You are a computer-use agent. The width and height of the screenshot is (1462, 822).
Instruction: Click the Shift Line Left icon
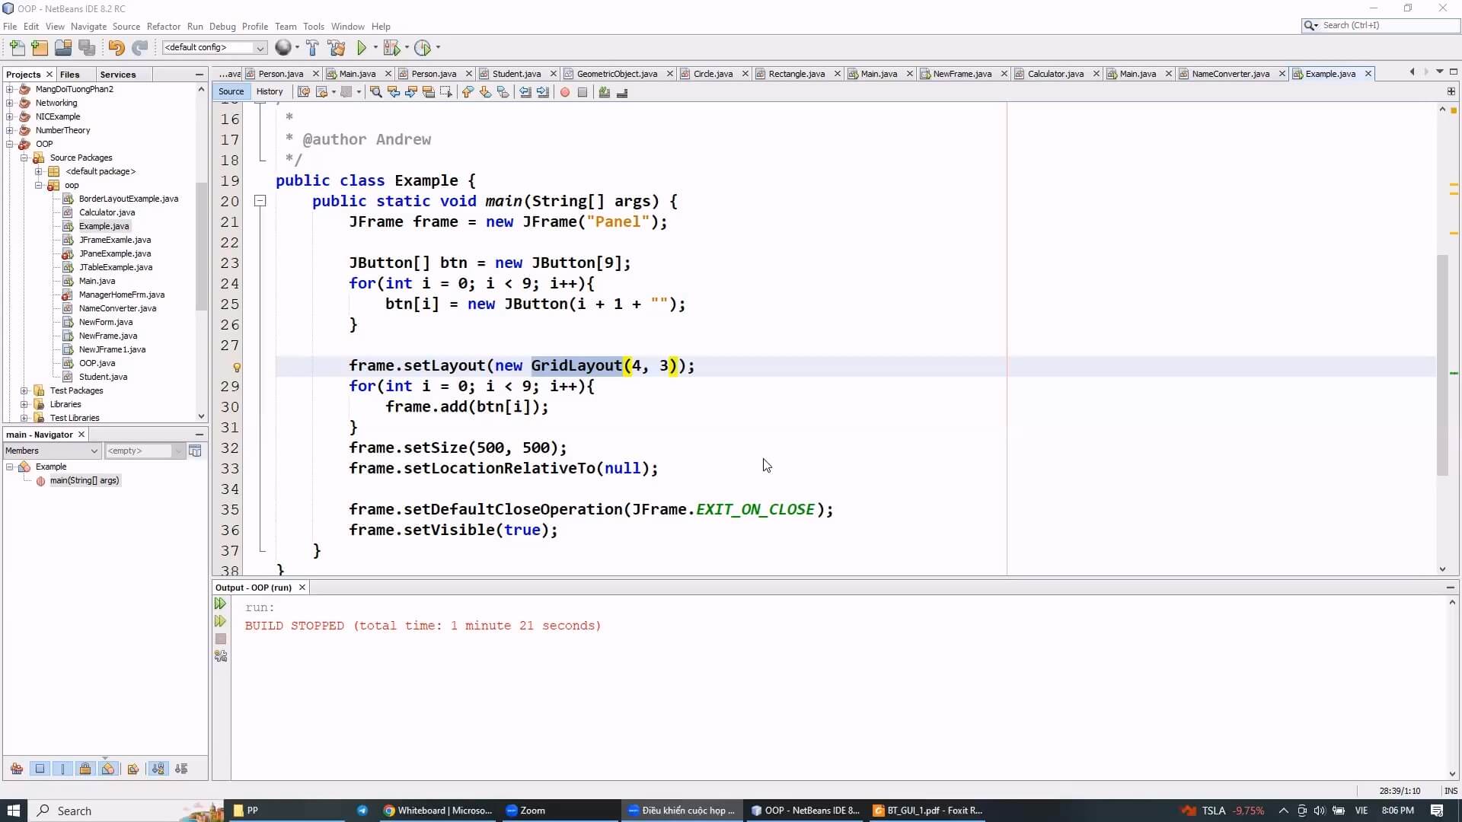point(525,92)
